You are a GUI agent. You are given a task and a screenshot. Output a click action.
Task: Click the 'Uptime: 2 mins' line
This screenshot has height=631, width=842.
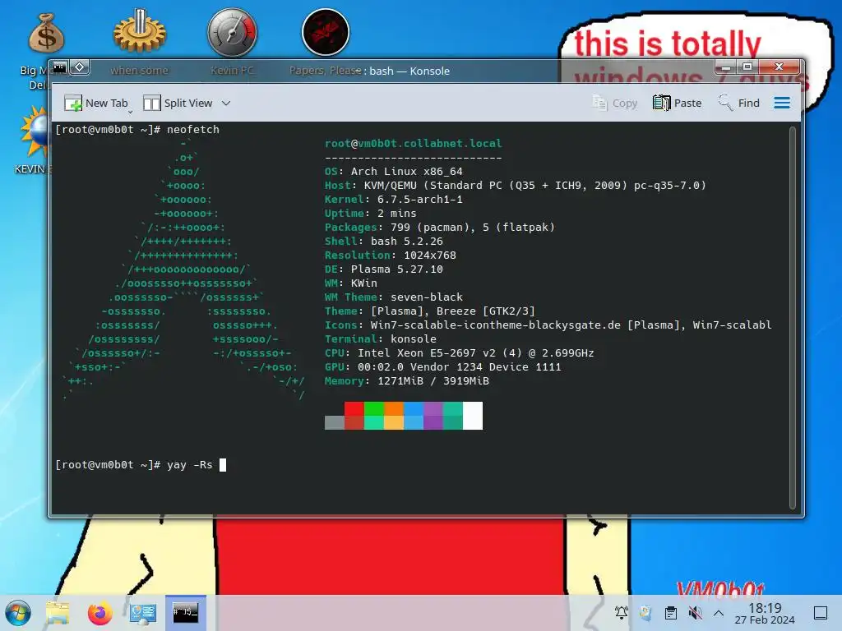pos(370,213)
